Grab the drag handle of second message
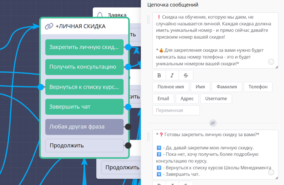284x185 pixels. 148,137
